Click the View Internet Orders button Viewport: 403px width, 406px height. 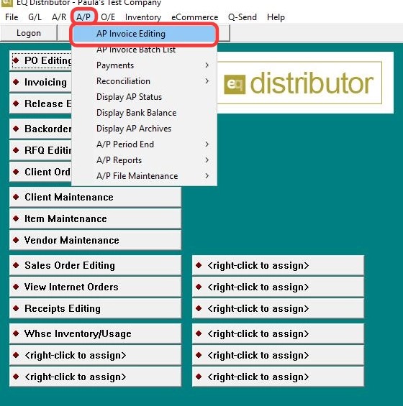tap(95, 287)
